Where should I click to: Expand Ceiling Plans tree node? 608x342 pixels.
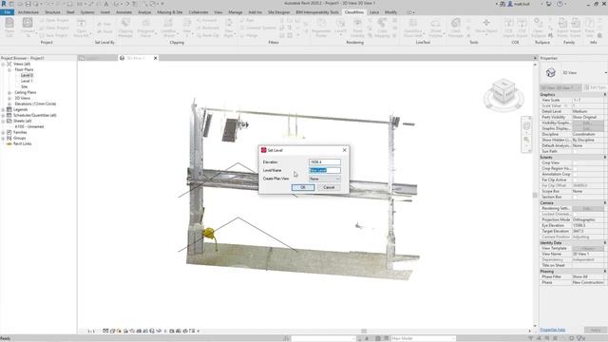point(9,93)
